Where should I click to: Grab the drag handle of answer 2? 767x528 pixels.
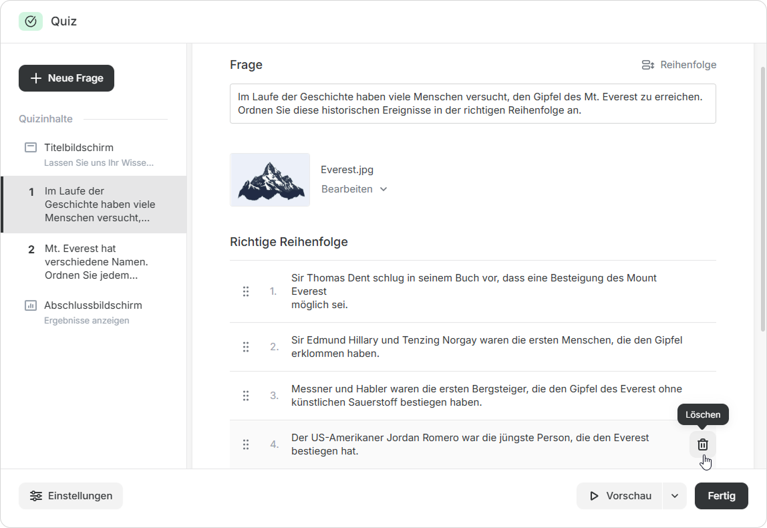coord(246,347)
